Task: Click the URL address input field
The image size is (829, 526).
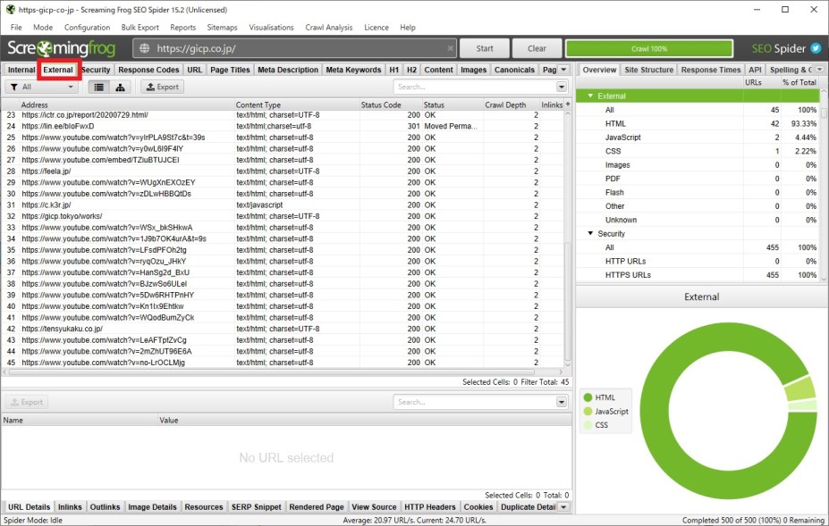Action: click(x=294, y=48)
